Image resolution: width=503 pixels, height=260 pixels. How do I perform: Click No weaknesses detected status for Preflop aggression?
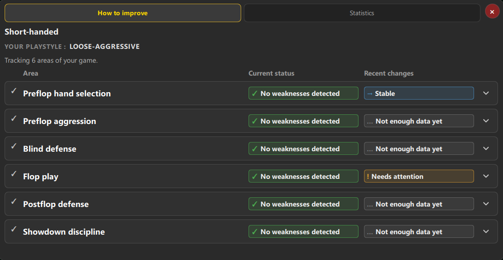(303, 121)
